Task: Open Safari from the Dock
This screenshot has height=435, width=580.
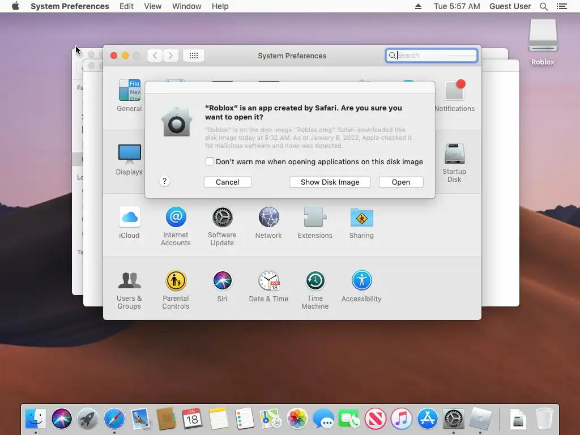Action: [x=114, y=419]
